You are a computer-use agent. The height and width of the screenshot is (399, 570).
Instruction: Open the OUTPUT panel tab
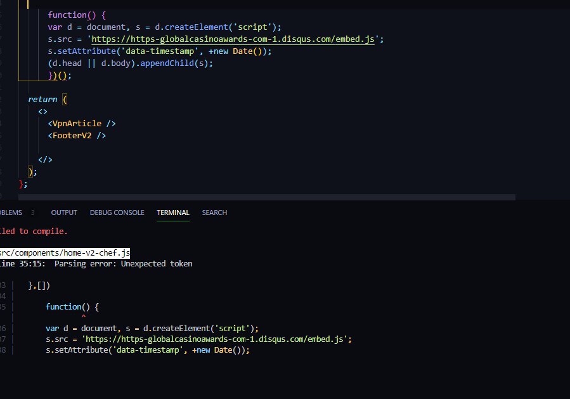tap(64, 213)
